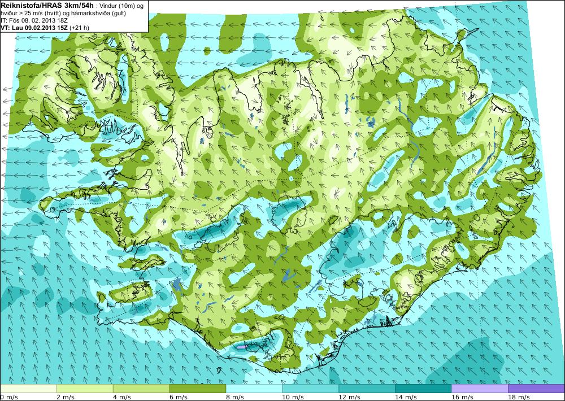Click the "16 m/s" legend label
The width and height of the screenshot is (565, 401).
point(462,397)
